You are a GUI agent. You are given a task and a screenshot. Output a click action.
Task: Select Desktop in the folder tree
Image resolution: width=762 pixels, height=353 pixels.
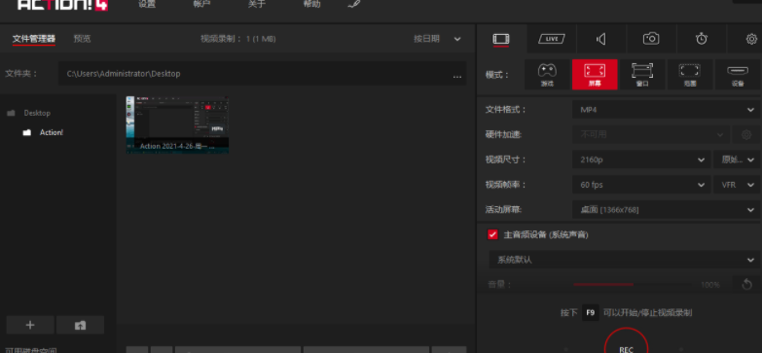click(x=37, y=113)
